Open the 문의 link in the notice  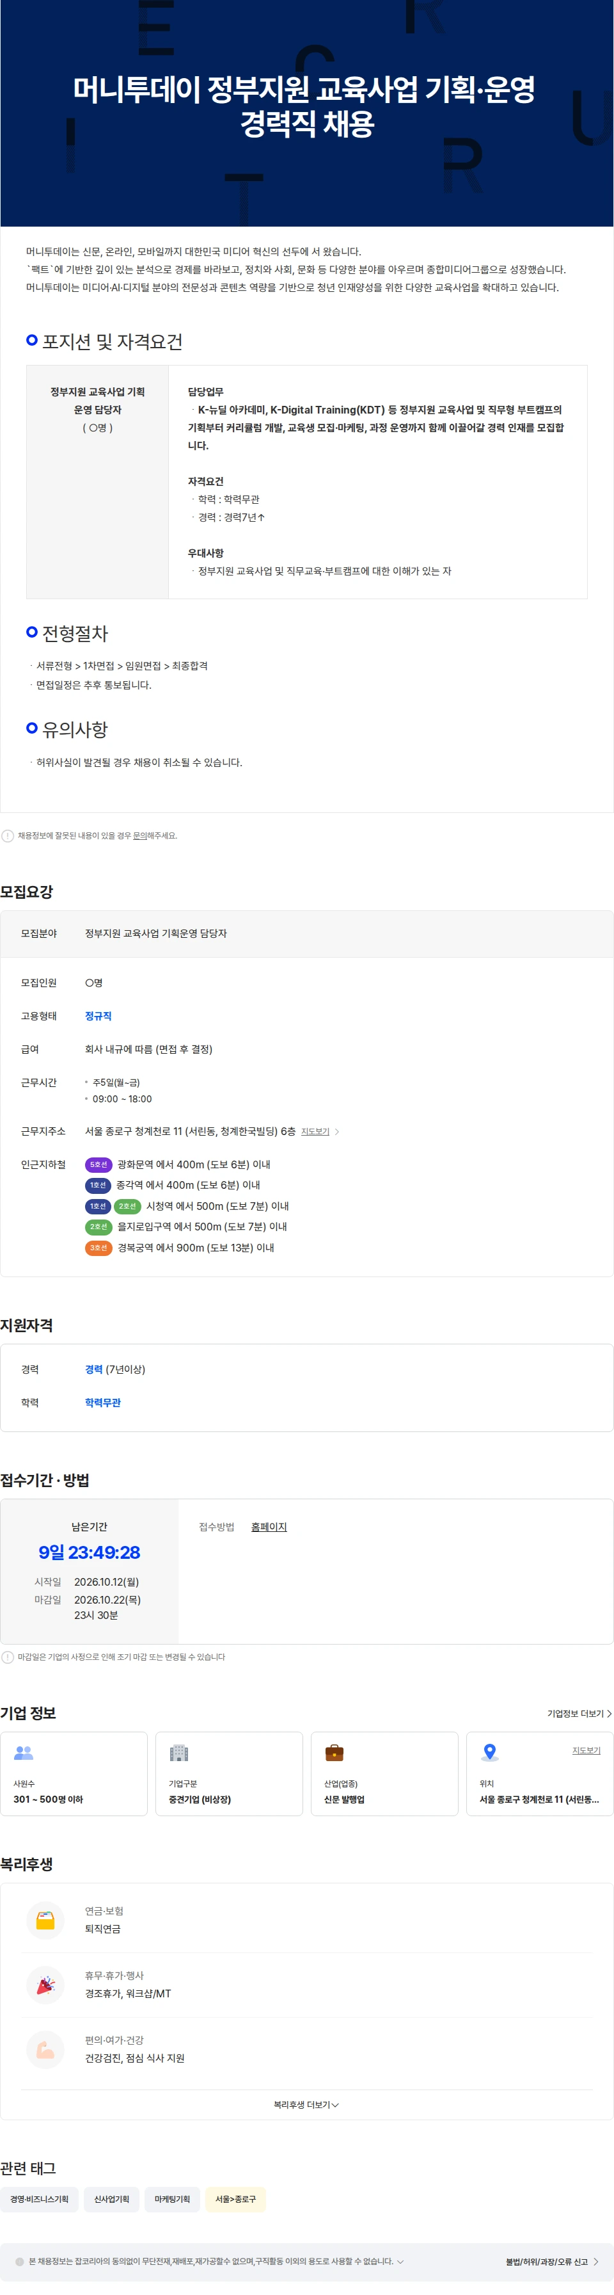click(x=139, y=835)
